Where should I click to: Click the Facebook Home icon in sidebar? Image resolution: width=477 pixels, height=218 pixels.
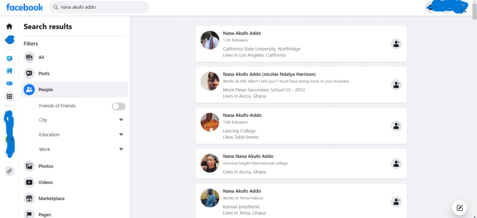[9, 26]
